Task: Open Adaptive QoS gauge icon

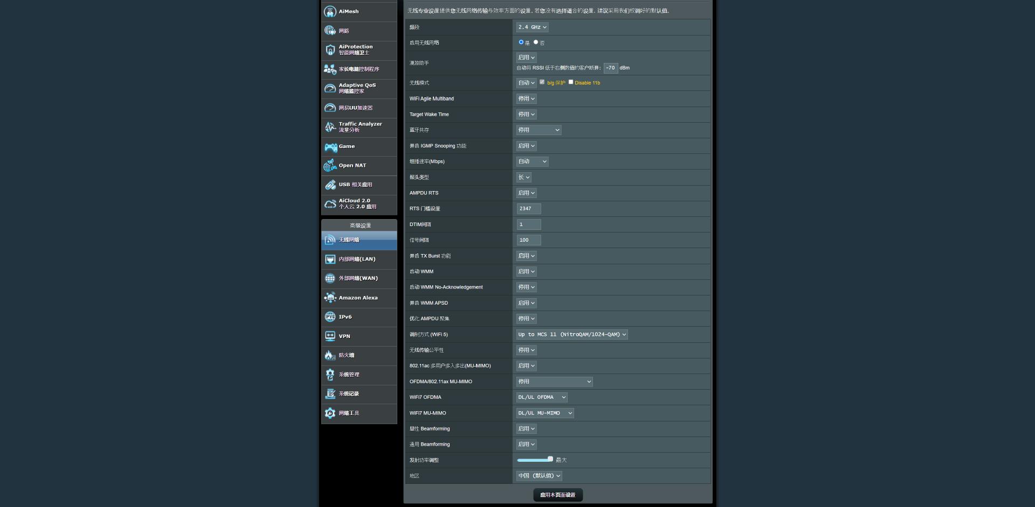Action: (330, 88)
